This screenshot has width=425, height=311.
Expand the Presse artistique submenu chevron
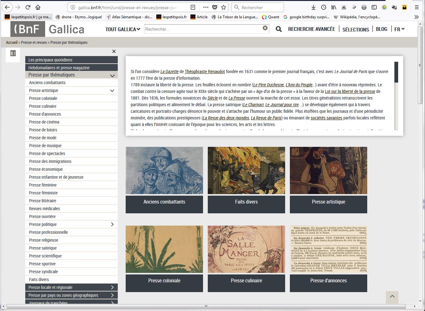(x=112, y=90)
